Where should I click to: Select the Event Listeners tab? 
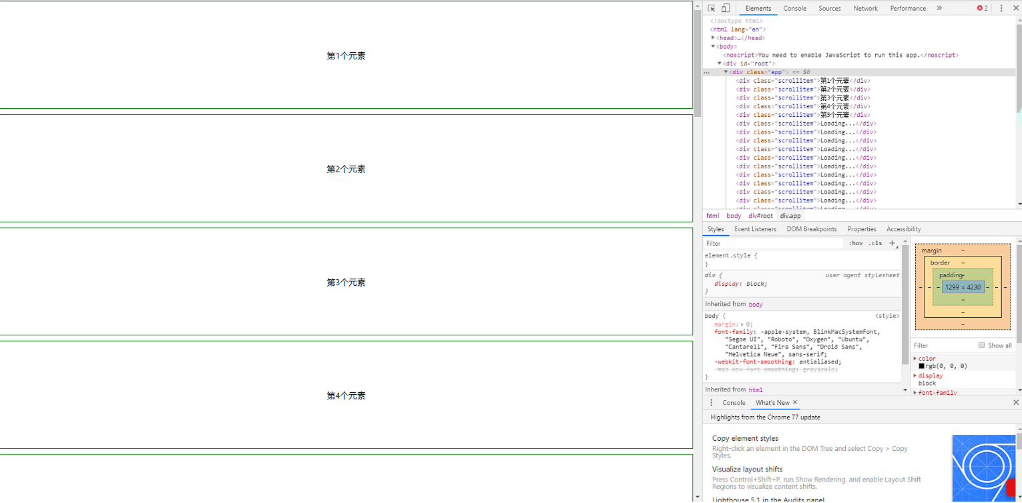[x=755, y=229]
